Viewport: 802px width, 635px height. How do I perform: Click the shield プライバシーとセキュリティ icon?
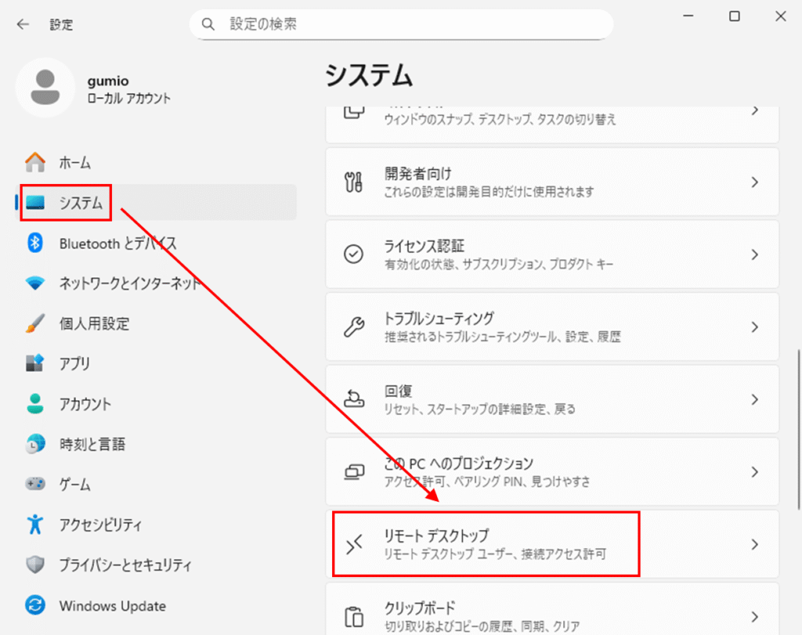point(35,565)
